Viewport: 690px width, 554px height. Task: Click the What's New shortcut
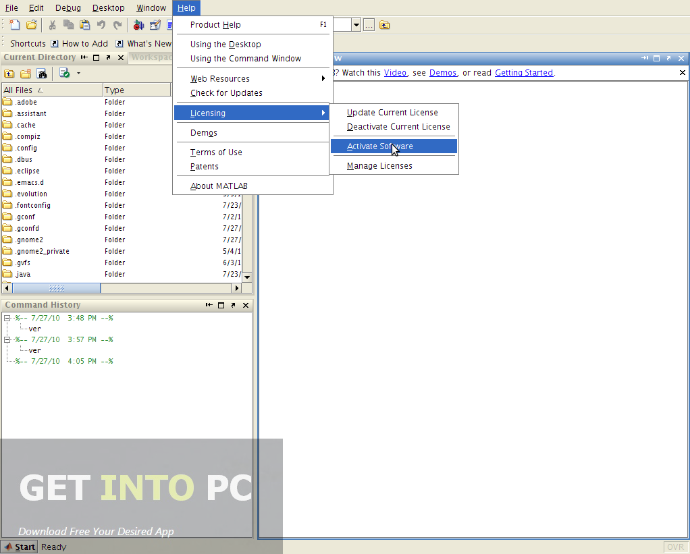[144, 44]
